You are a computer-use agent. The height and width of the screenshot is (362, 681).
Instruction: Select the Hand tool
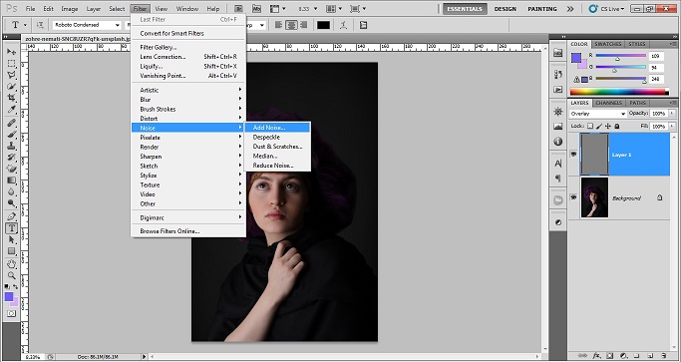(11, 264)
